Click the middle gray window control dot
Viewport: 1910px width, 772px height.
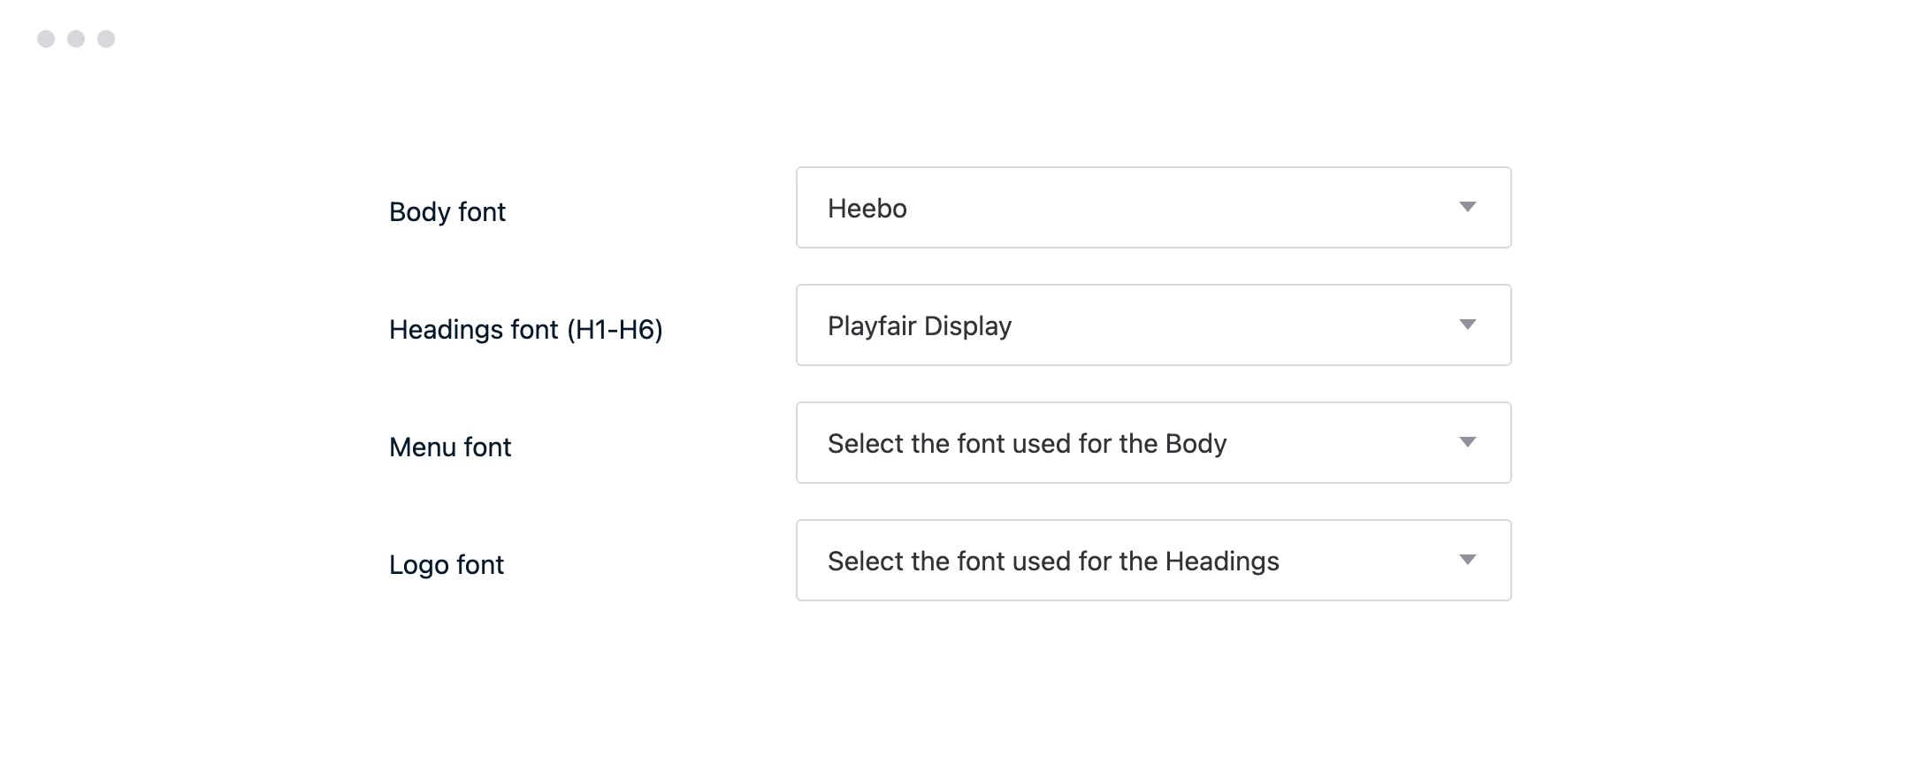click(74, 38)
